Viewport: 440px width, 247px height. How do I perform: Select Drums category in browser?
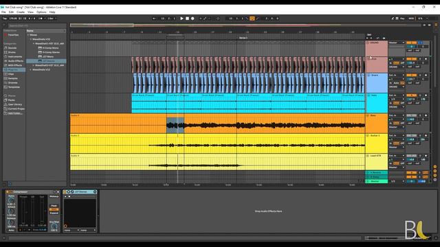[12, 52]
